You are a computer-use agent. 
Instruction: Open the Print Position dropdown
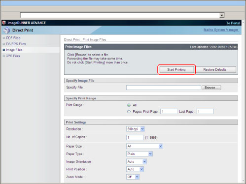(x=135, y=169)
